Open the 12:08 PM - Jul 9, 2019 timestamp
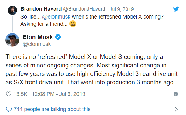The image size is (186, 115). pyautogui.click(x=59, y=94)
